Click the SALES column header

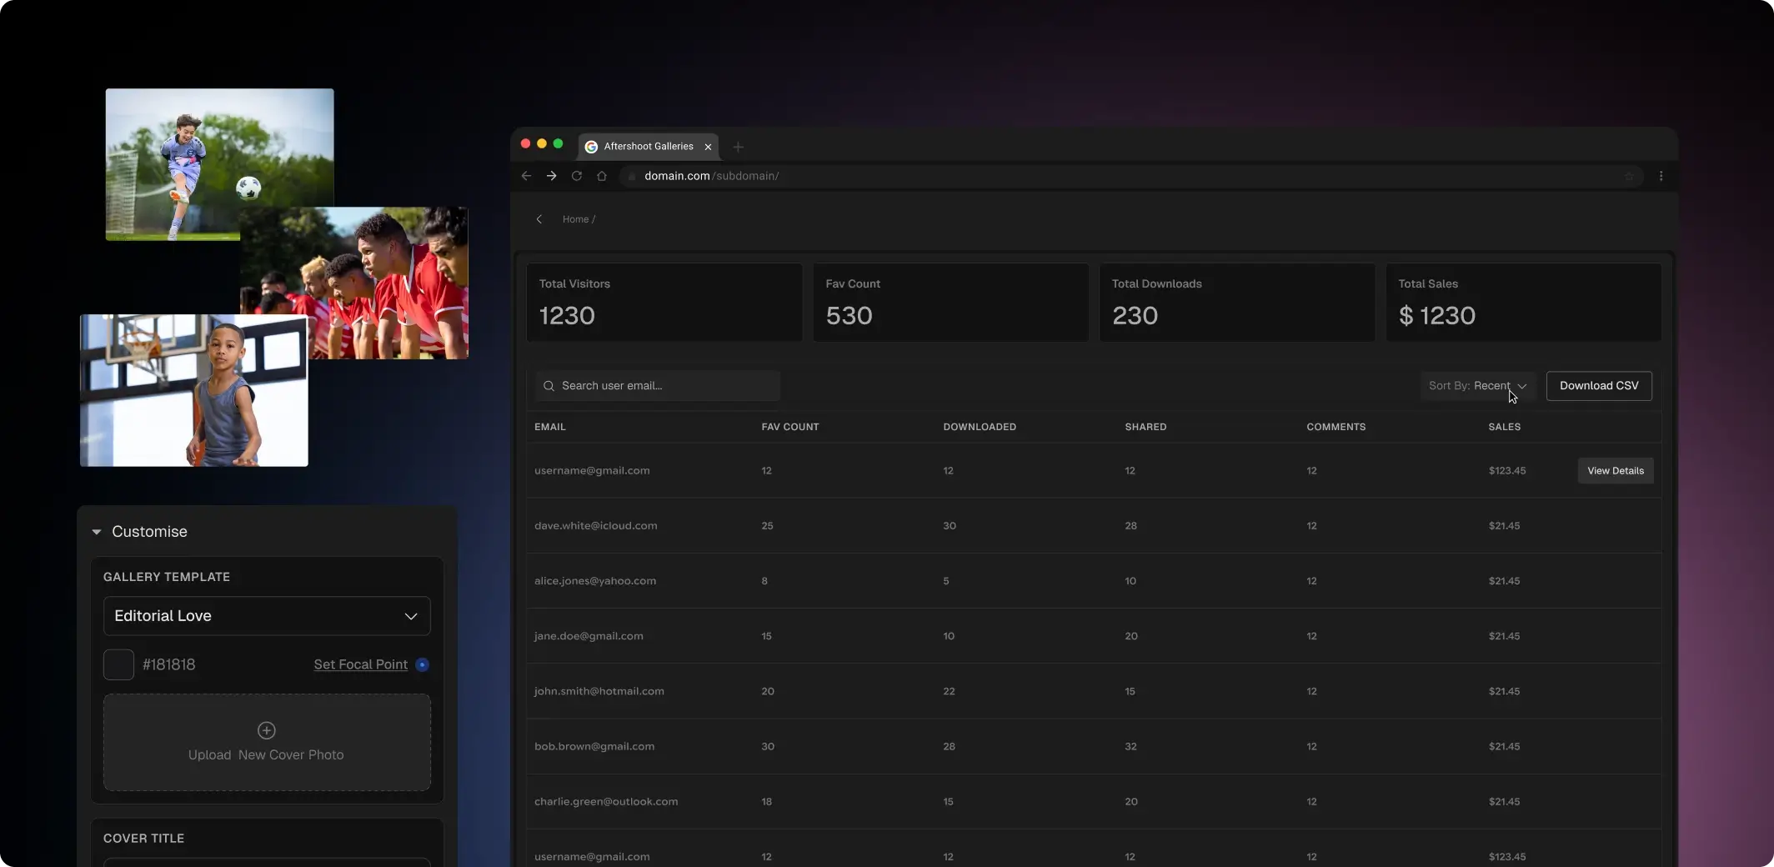click(x=1505, y=427)
